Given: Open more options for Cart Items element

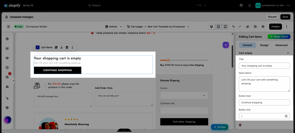Looking at the screenshot, I should (x=72, y=47).
